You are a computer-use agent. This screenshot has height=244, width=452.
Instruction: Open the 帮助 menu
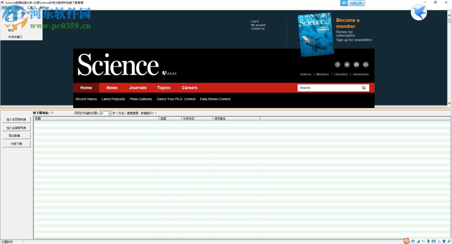tap(44, 8)
